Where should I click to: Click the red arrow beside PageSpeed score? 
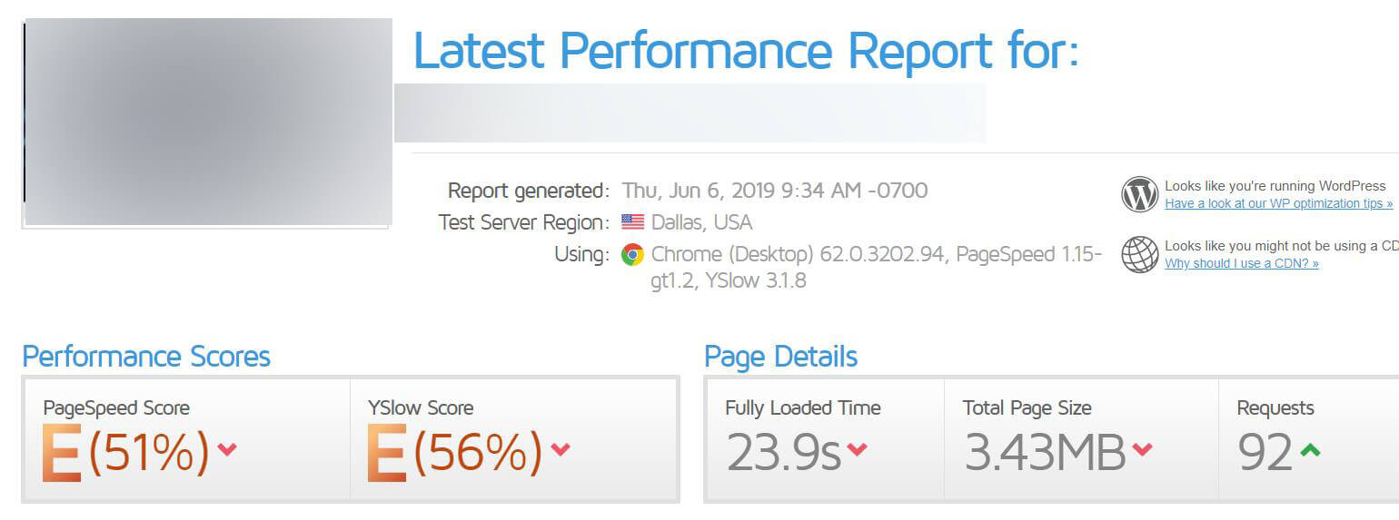(x=227, y=449)
